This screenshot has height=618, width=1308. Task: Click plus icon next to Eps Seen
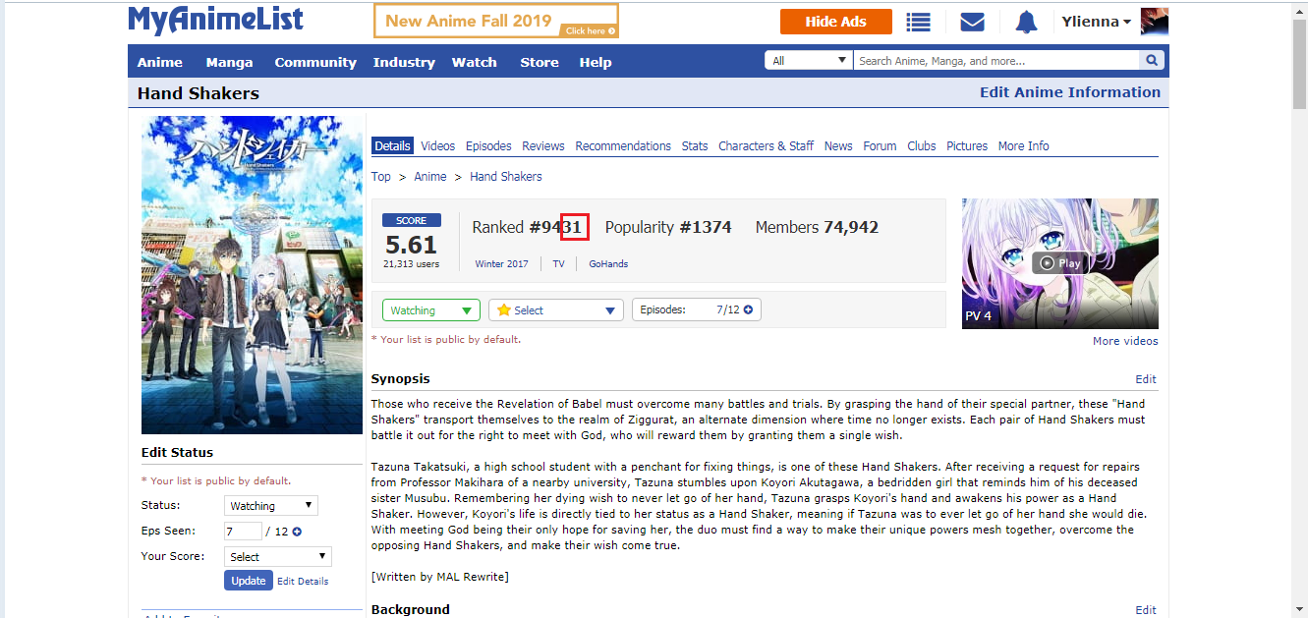297,532
